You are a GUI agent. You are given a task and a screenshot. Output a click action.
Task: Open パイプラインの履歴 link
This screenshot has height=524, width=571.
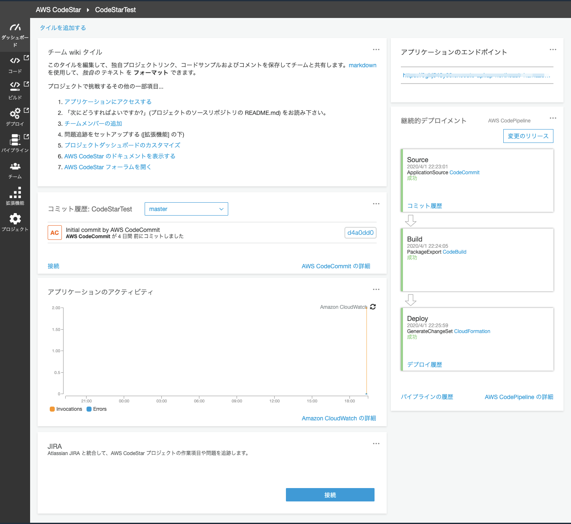coord(427,397)
